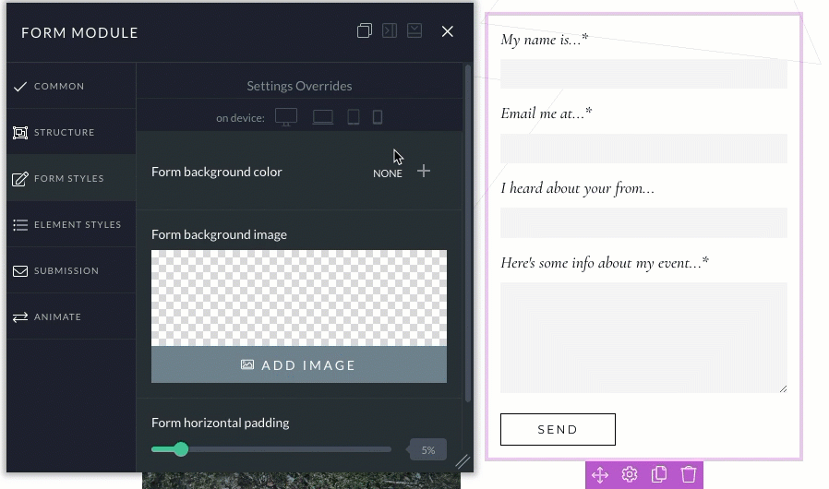Screen dimensions: 829x489
Task: Click the event info textarea
Action: (643, 338)
